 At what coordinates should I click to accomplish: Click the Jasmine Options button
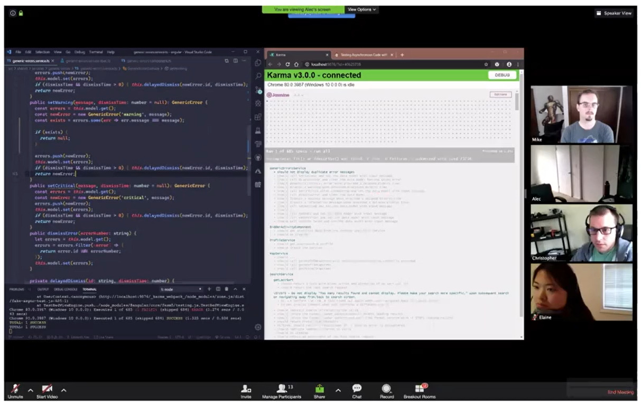click(500, 95)
